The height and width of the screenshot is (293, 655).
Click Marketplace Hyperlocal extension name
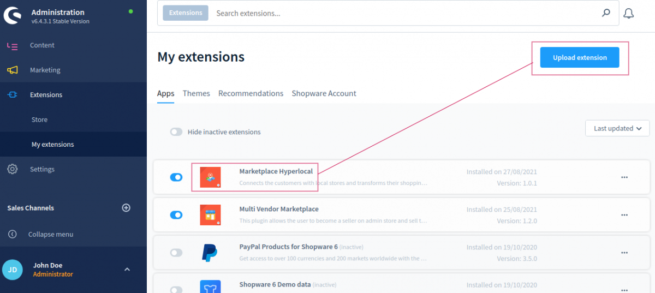[x=276, y=171]
